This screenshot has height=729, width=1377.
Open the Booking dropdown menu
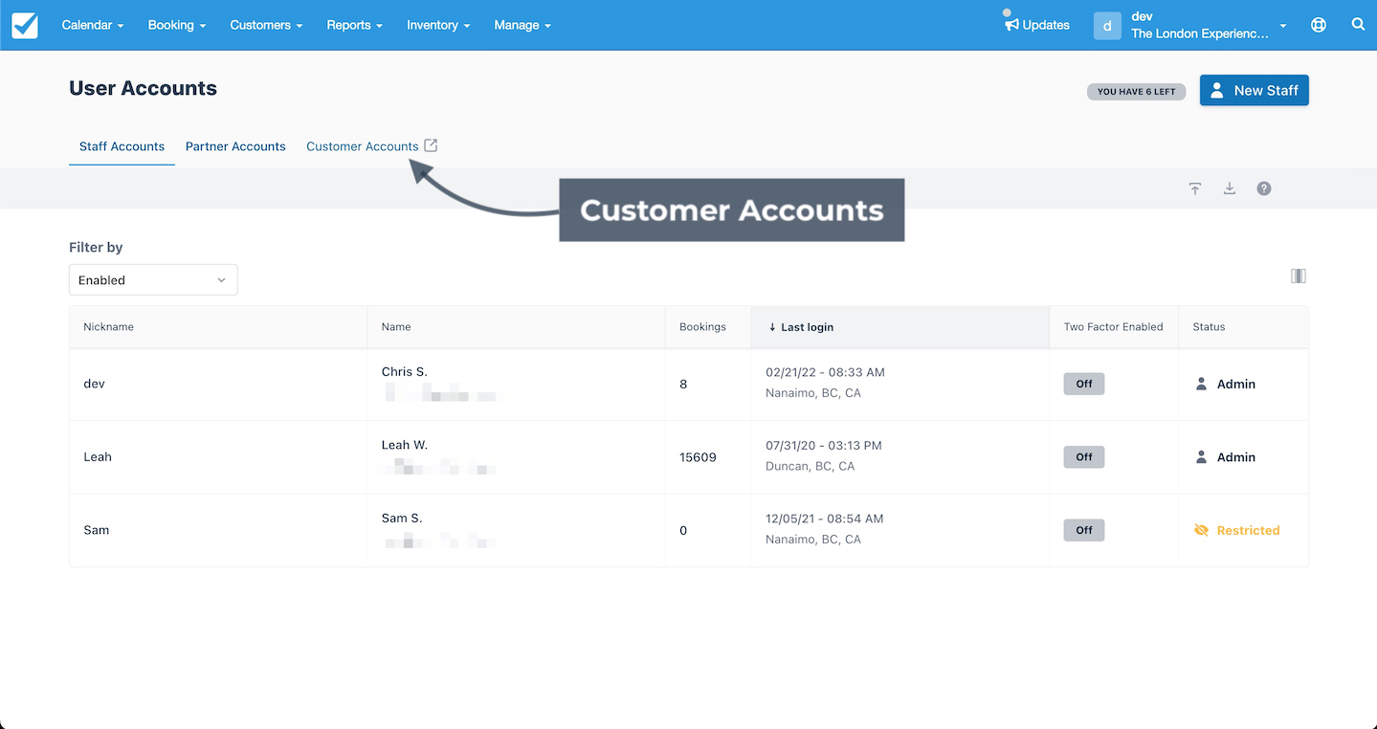(x=177, y=25)
